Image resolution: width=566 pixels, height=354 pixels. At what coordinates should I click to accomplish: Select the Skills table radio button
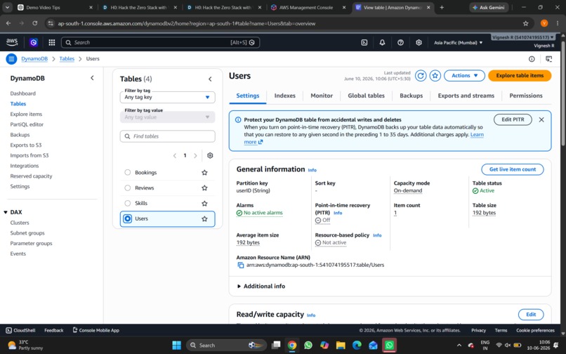(x=127, y=203)
